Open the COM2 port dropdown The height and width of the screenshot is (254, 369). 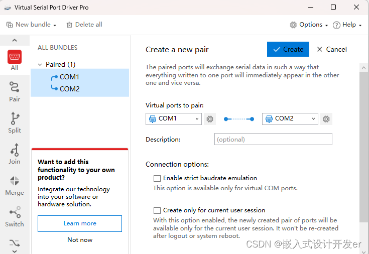(290, 119)
